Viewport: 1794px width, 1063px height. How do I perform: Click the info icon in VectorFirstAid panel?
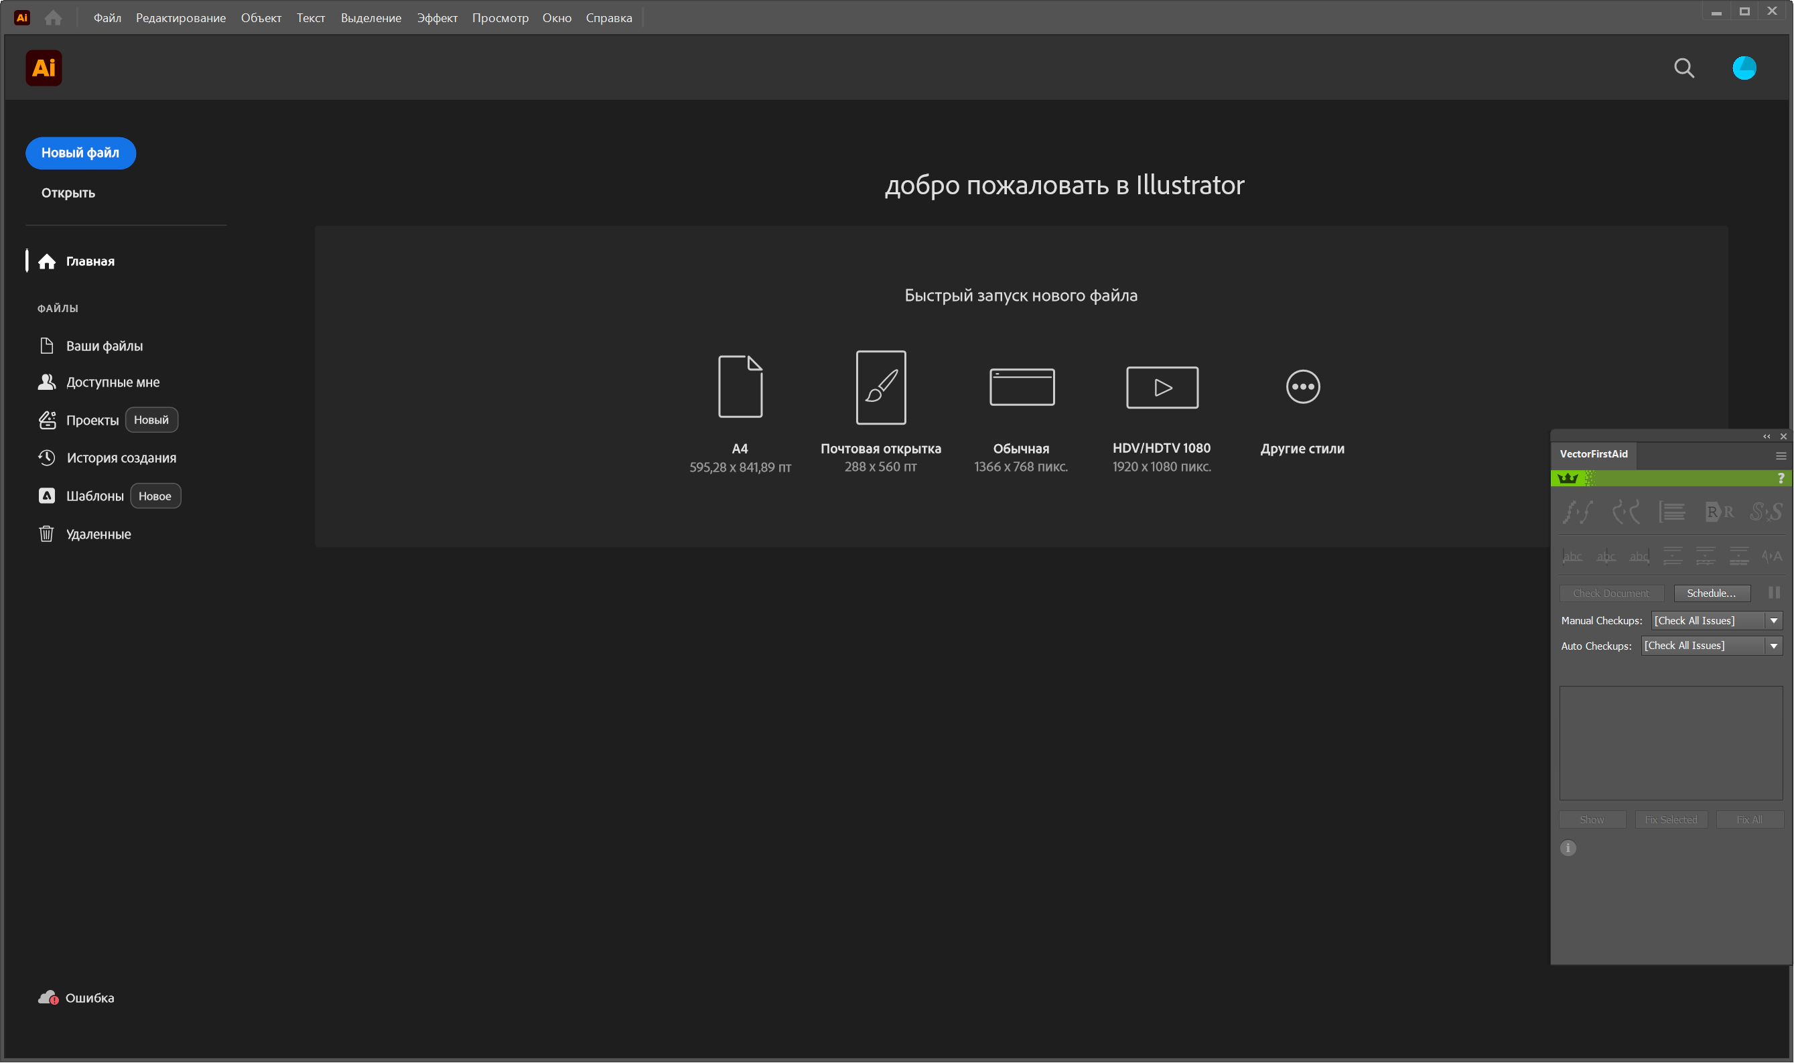[1568, 849]
